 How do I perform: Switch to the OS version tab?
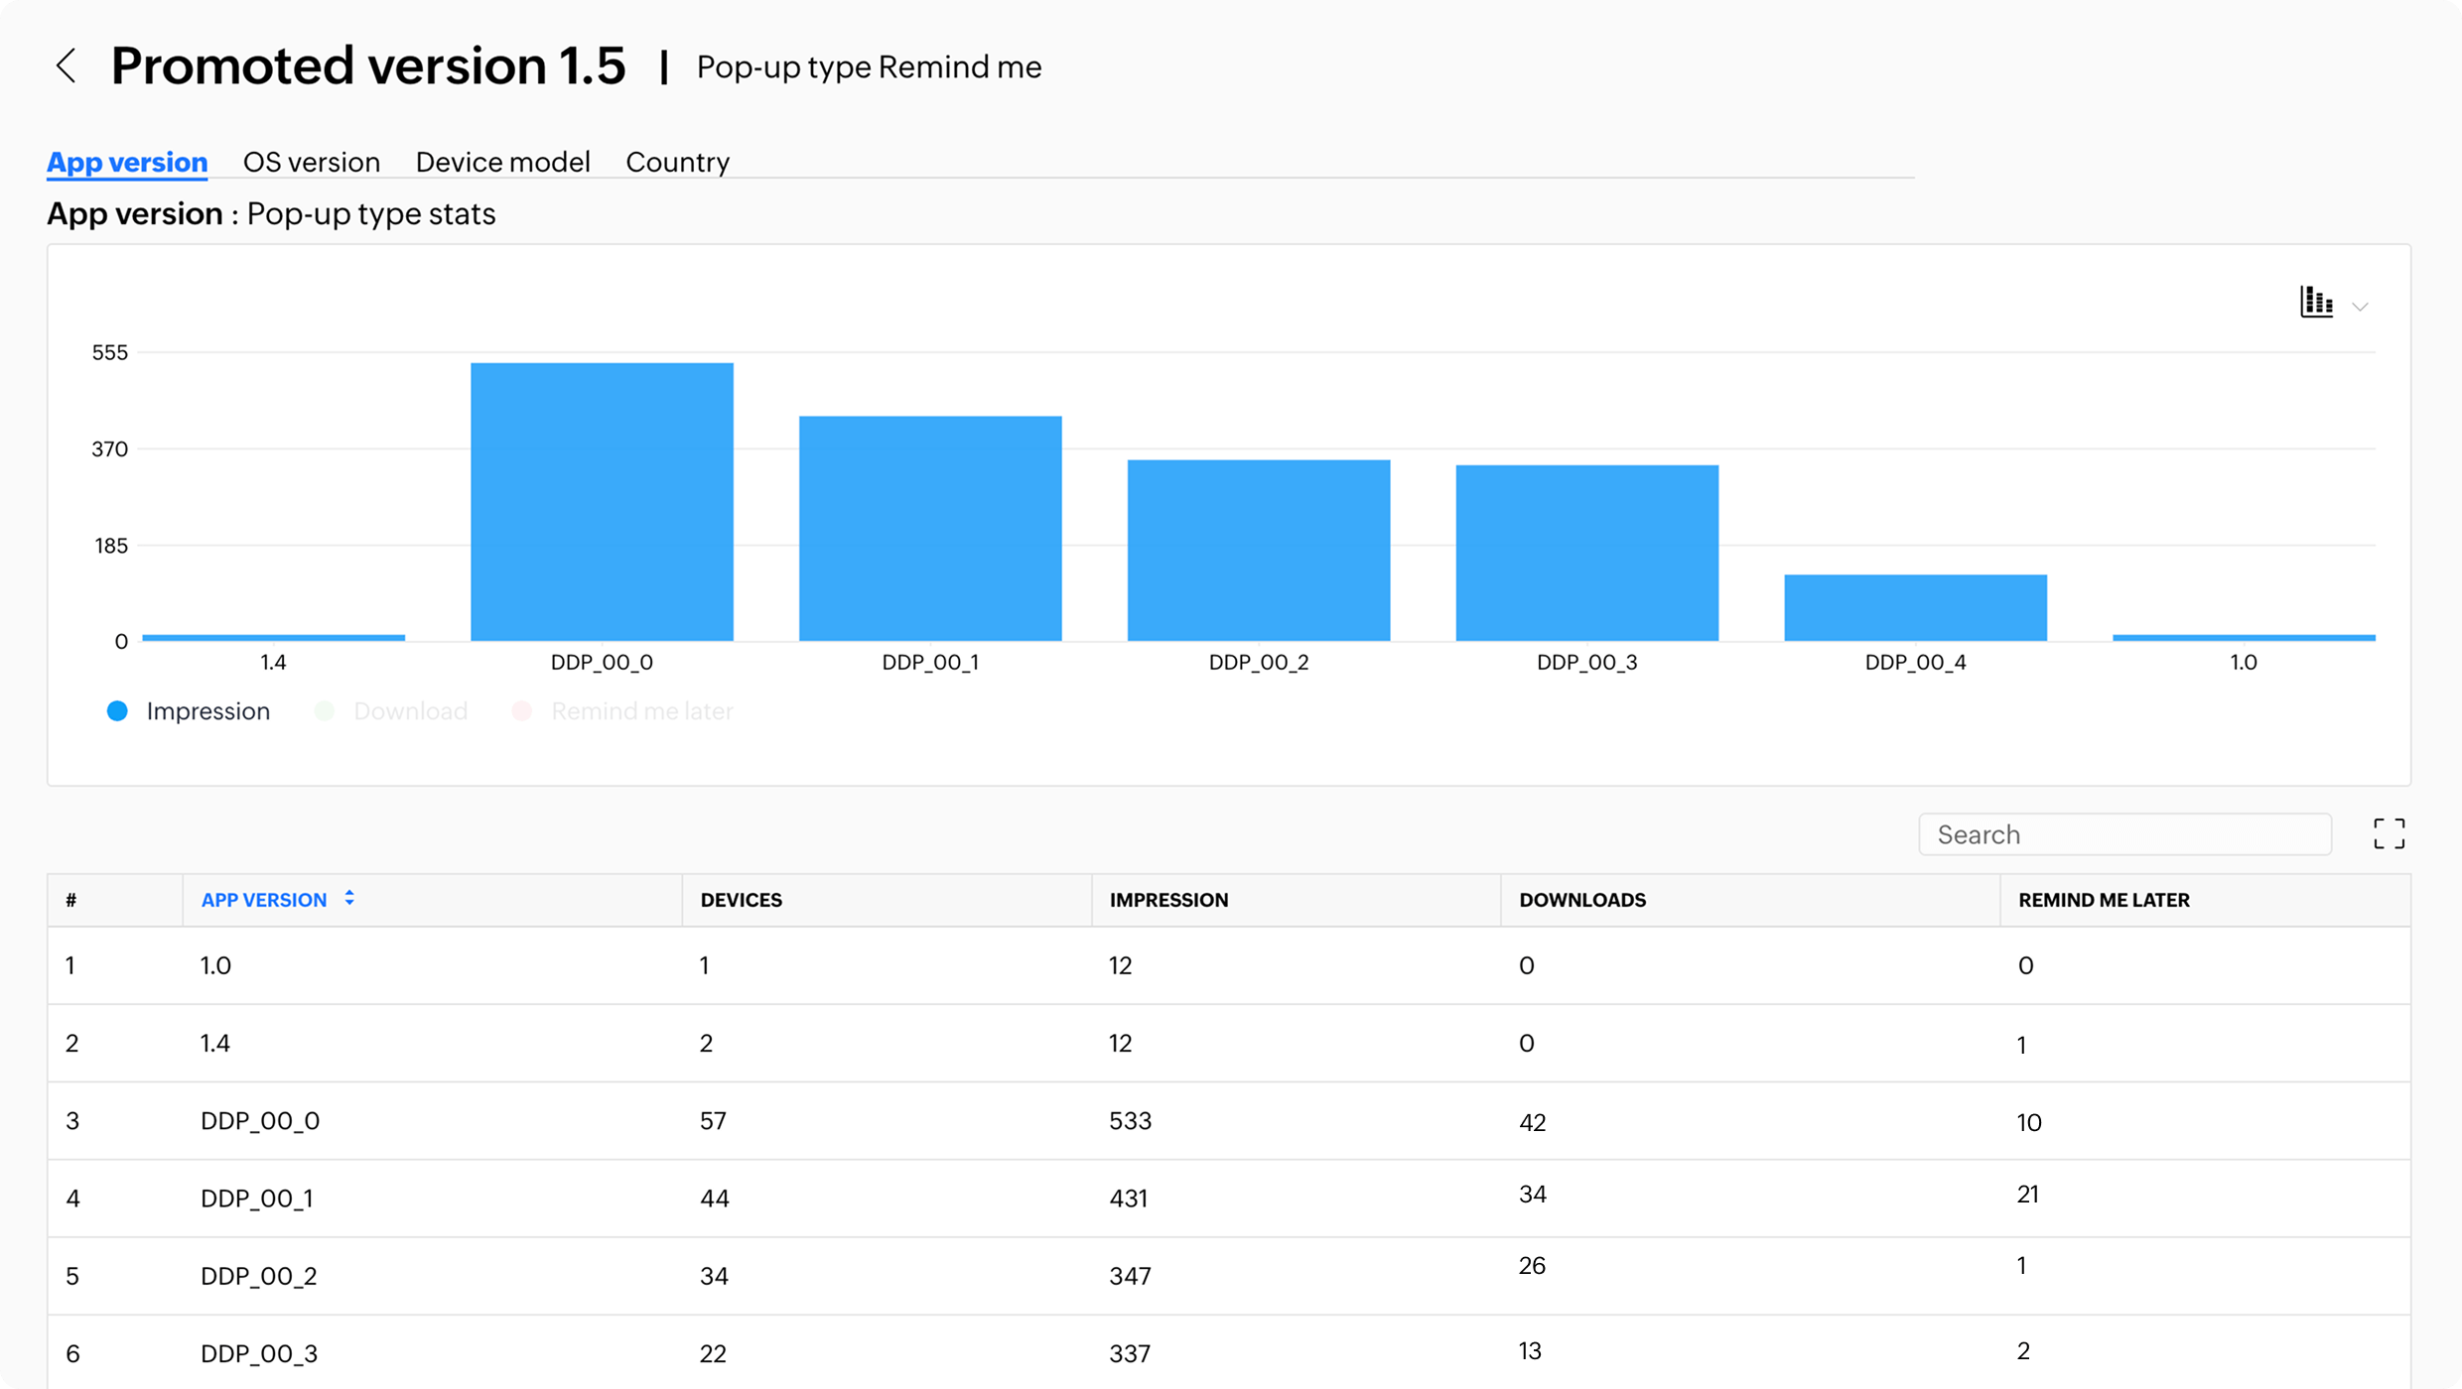[312, 162]
